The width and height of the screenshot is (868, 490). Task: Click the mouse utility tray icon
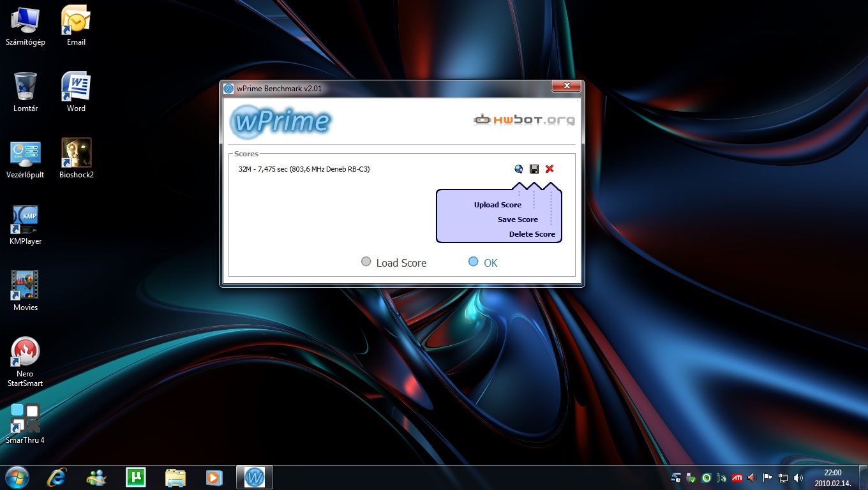722,477
